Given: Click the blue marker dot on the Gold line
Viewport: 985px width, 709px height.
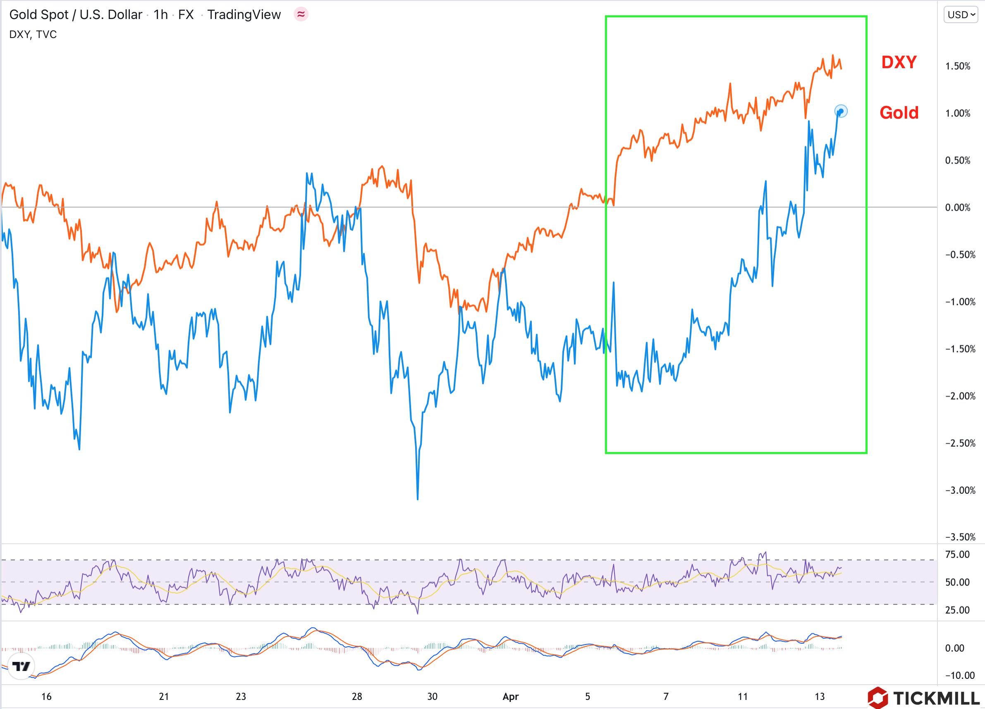Looking at the screenshot, I should (x=841, y=112).
